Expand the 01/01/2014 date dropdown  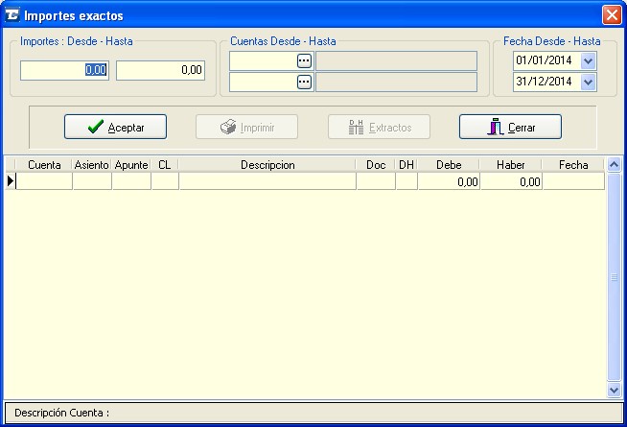588,60
